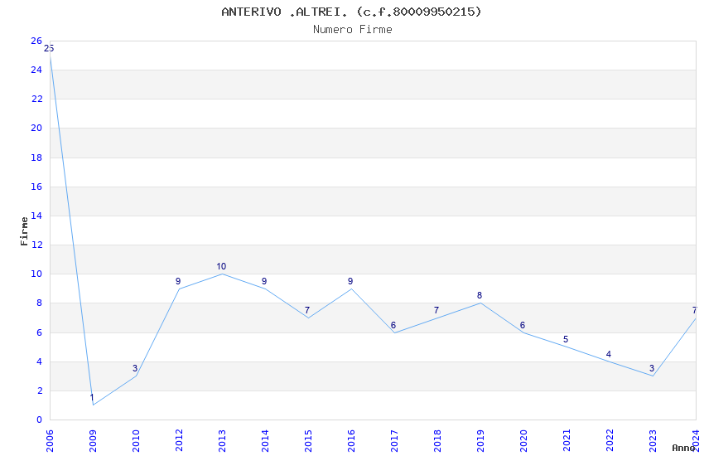Select the 2009 year label on x-axis
This screenshot has height=456, width=704.
(93, 441)
